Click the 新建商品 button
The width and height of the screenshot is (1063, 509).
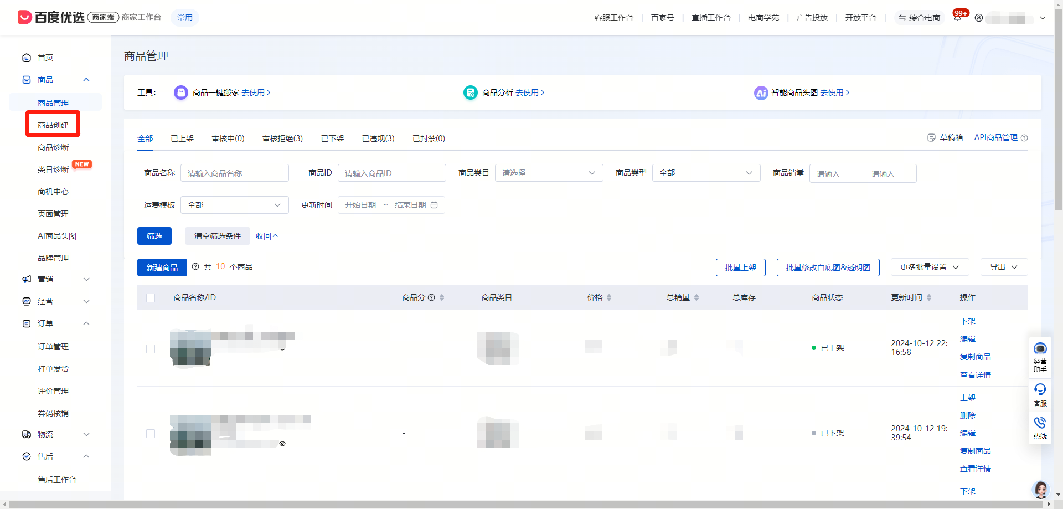pos(162,268)
